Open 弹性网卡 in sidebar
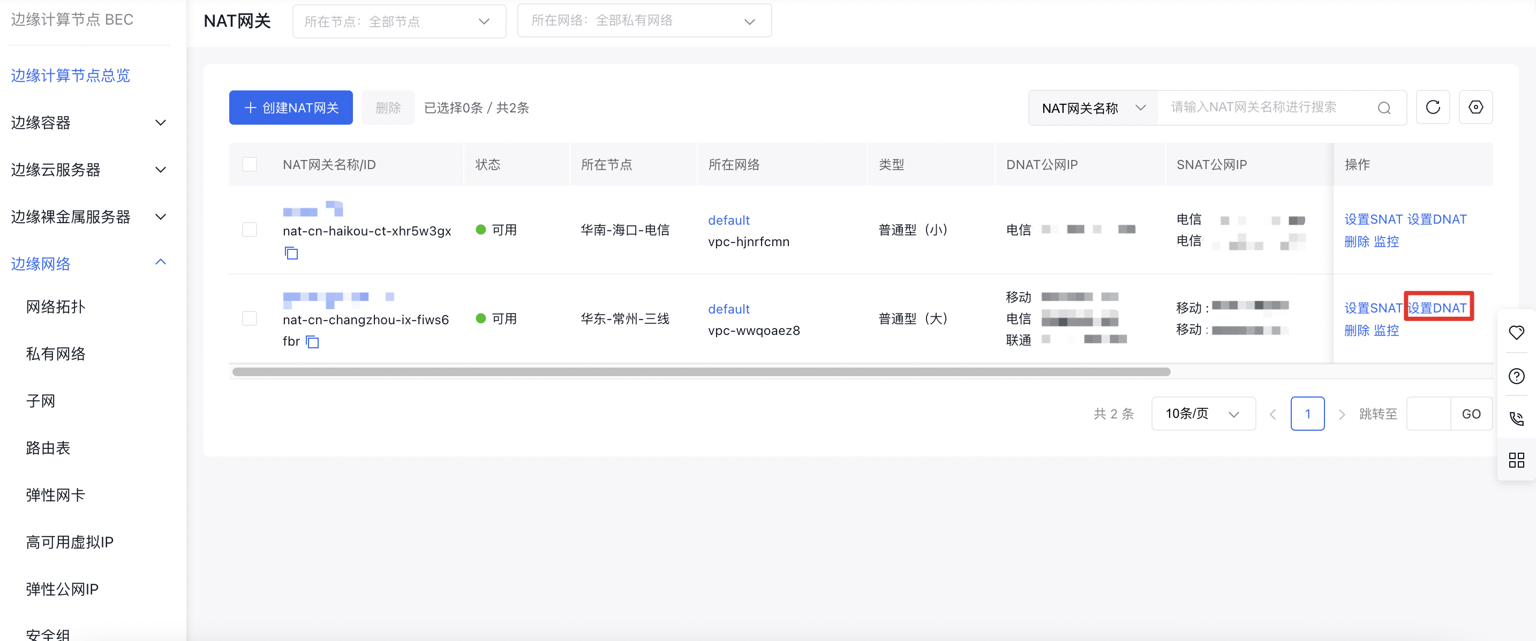The height and width of the screenshot is (641, 1536). (56, 495)
